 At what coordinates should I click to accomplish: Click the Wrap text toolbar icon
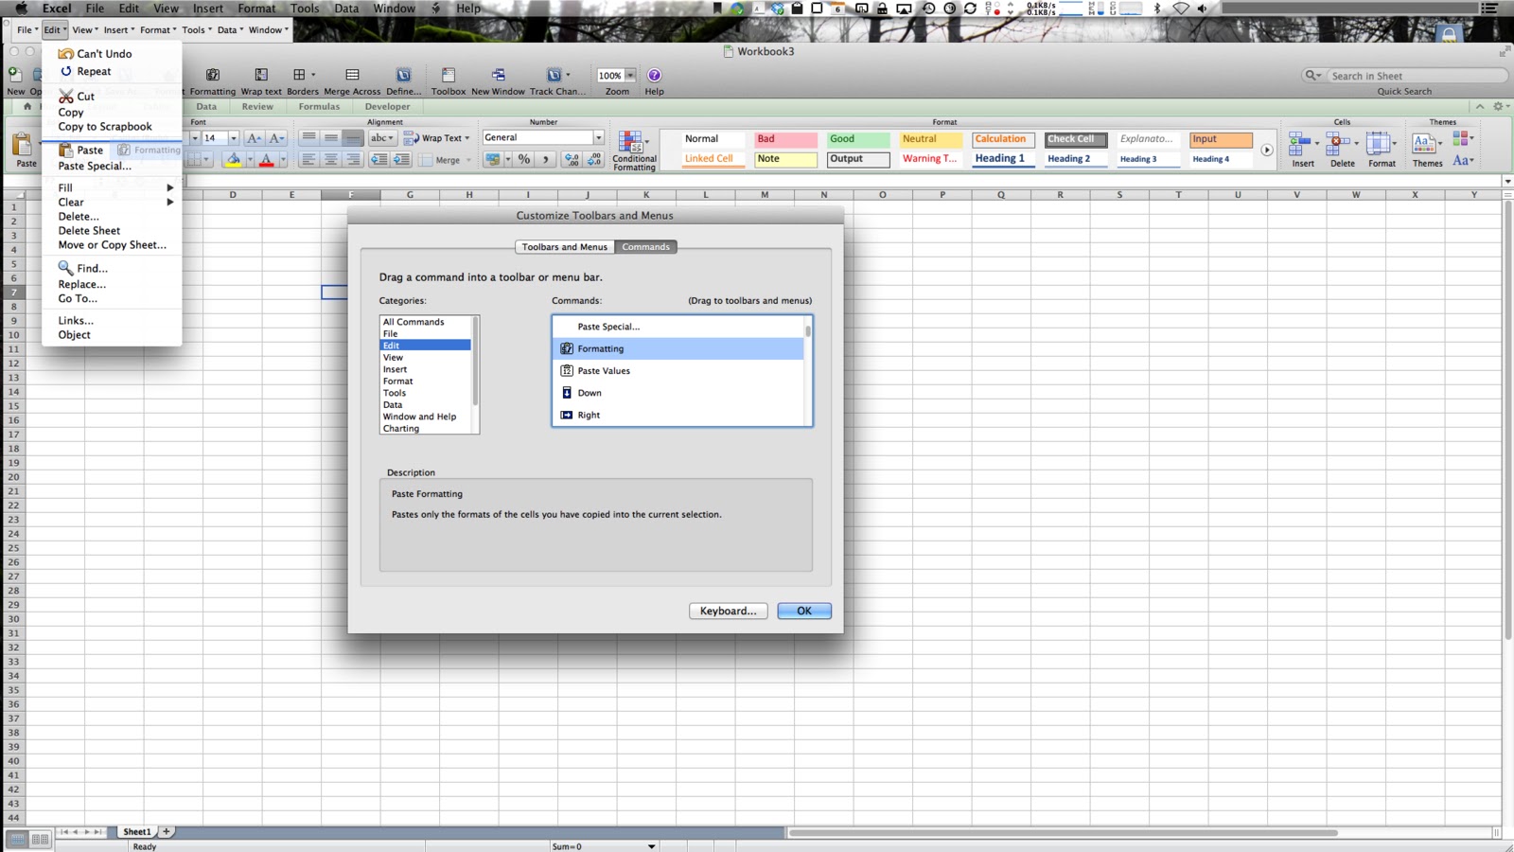click(261, 78)
